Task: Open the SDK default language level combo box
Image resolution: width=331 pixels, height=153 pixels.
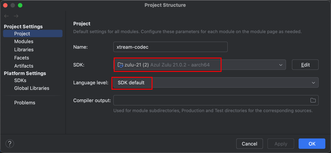Action: point(216,82)
